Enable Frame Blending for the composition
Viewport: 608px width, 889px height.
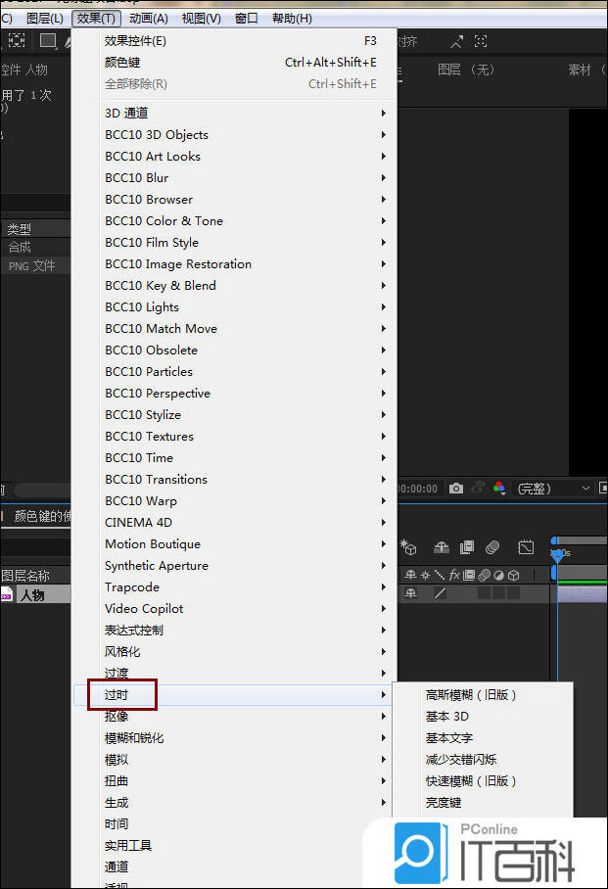tap(467, 547)
